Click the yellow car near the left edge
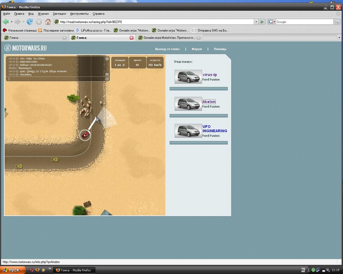 point(18,166)
